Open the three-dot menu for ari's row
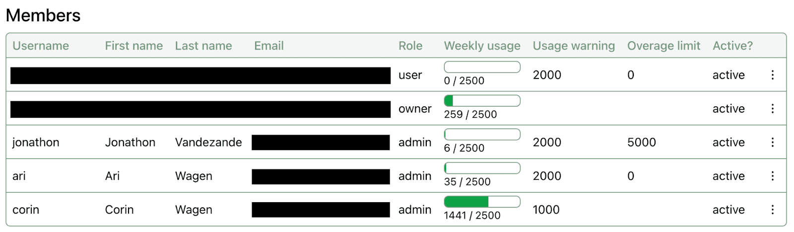794x232 pixels. point(772,176)
